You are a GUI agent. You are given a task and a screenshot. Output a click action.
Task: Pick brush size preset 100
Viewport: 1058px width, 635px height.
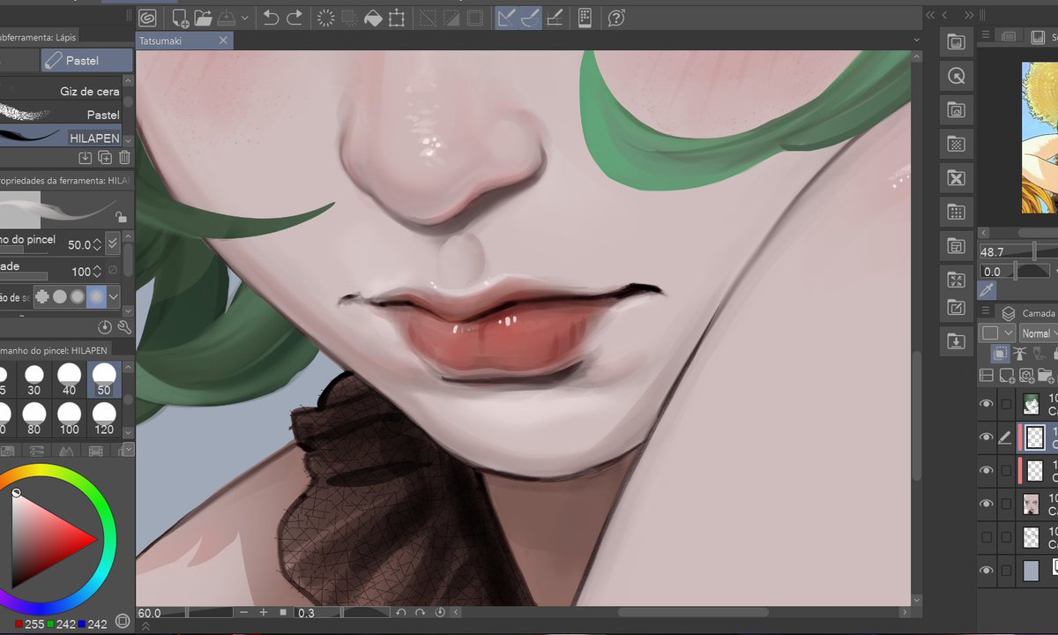69,418
